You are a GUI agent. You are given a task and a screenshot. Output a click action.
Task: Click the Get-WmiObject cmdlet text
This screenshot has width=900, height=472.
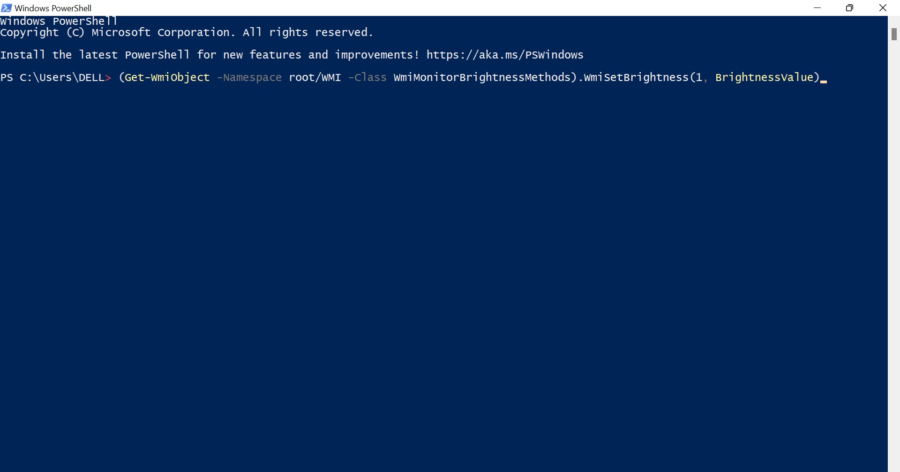167,78
